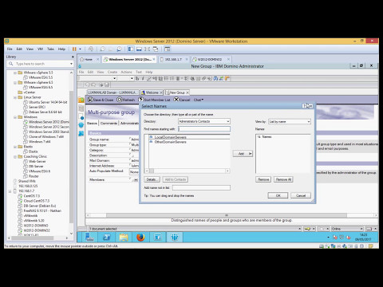The height and width of the screenshot is (287, 383).
Task: Click the Refresh action icon
Action: (x=120, y=100)
